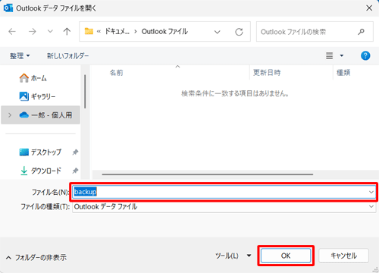Expand the 一郎 - 個人用 tree node
This screenshot has width=379, height=273.
pos(10,115)
